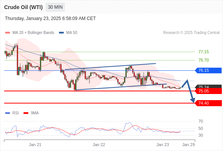Click the 76.15 blue pivot price tag
This screenshot has height=151, width=223.
coord(208,70)
